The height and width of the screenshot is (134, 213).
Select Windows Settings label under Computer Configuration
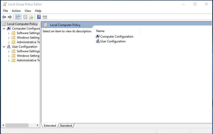pyautogui.click(x=28, y=38)
